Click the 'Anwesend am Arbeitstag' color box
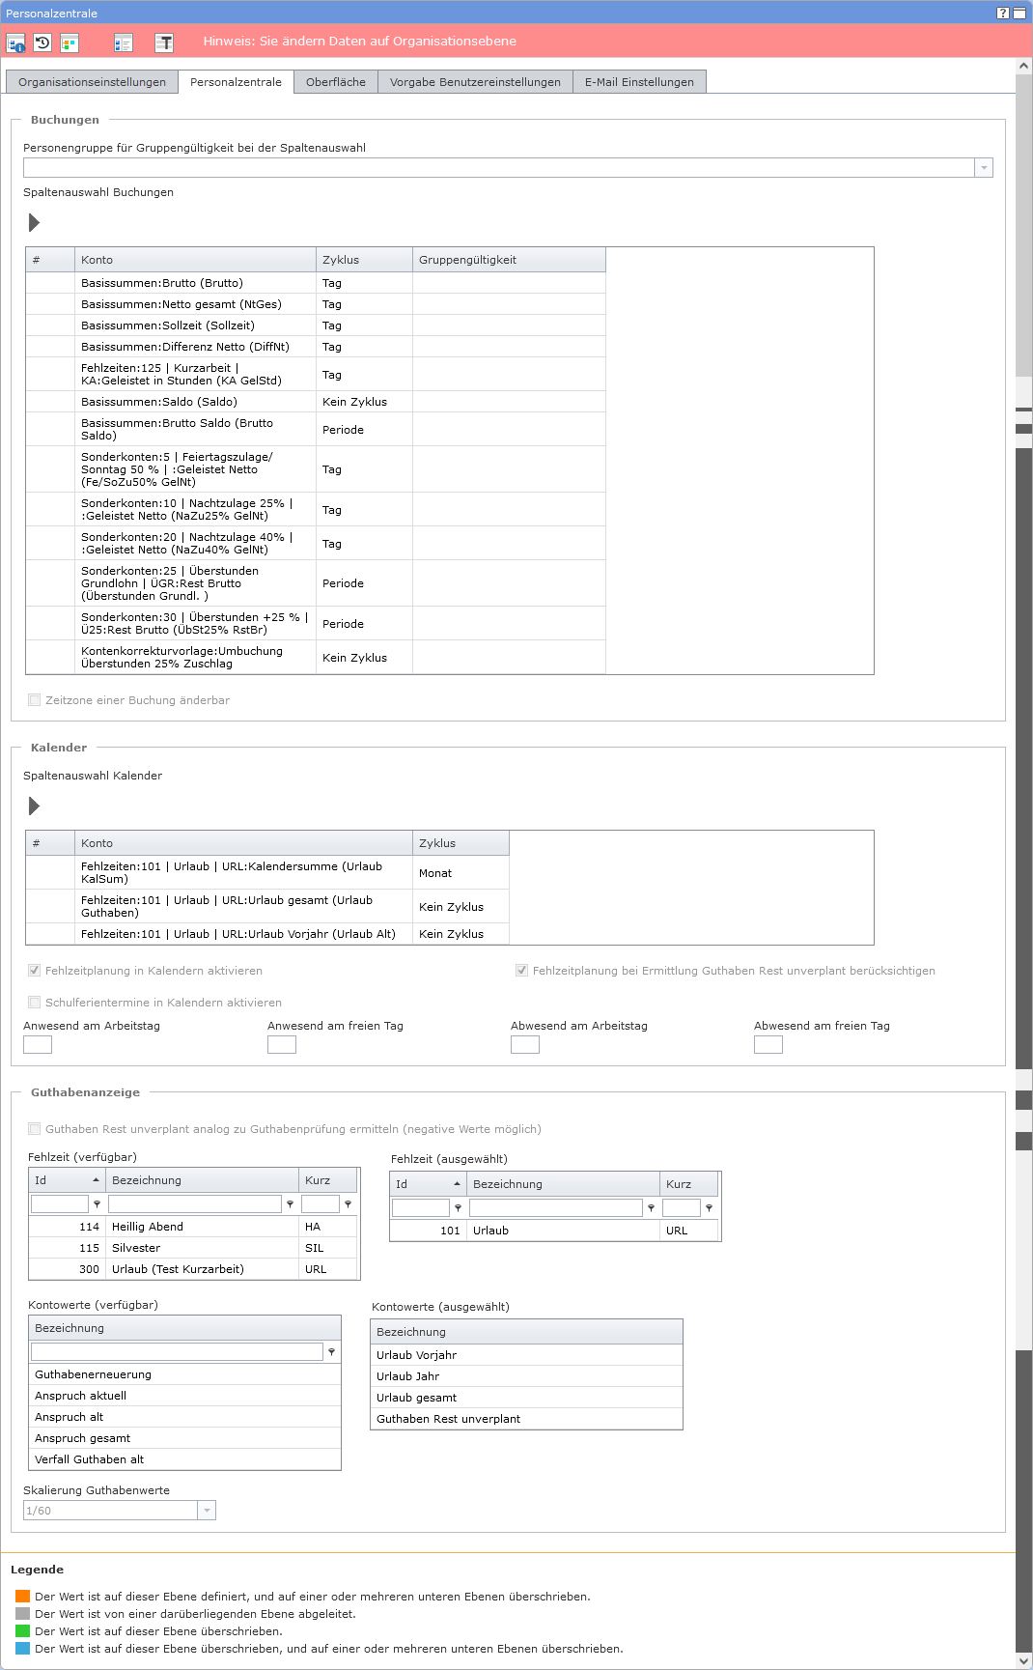This screenshot has width=1033, height=1670. tap(38, 1045)
